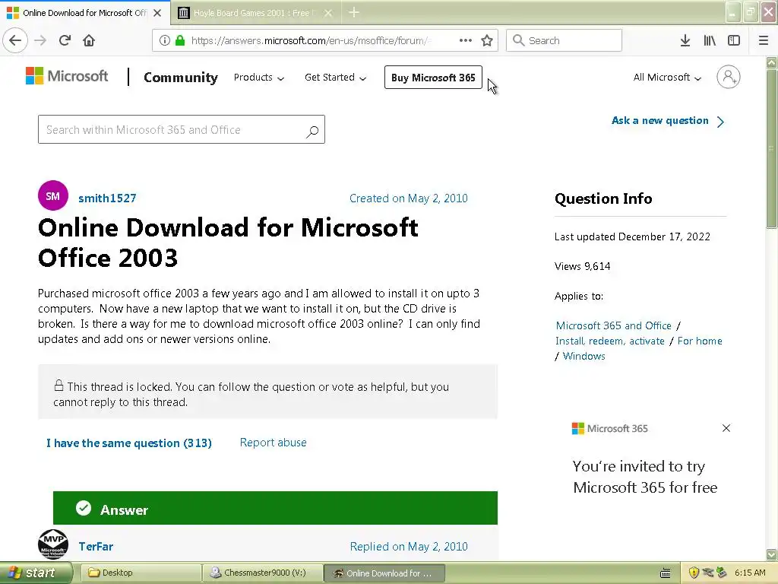778x584 pixels.
Task: Close the Online Download for Microsoft Office tab
Action: [157, 13]
